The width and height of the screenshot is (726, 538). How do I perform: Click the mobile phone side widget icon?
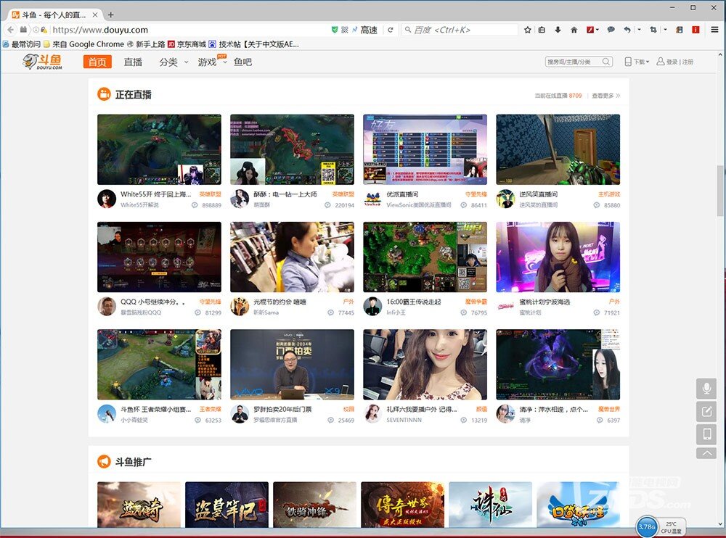(x=706, y=434)
